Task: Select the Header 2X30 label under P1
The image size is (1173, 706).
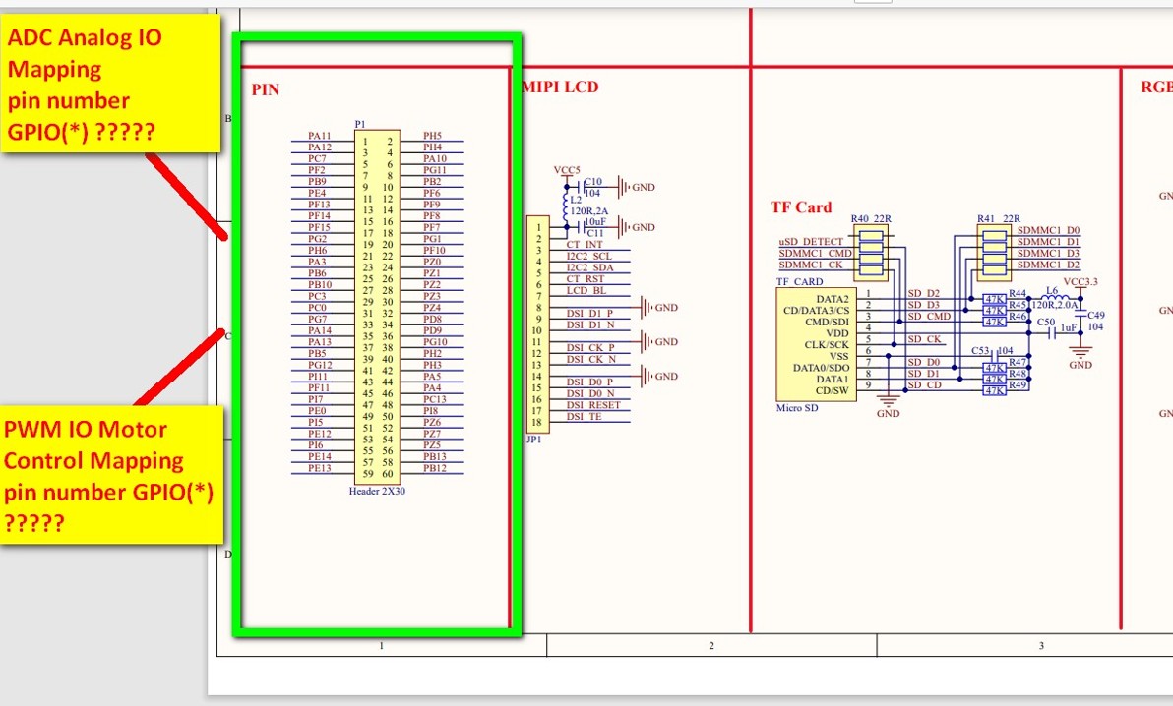Action: [378, 491]
